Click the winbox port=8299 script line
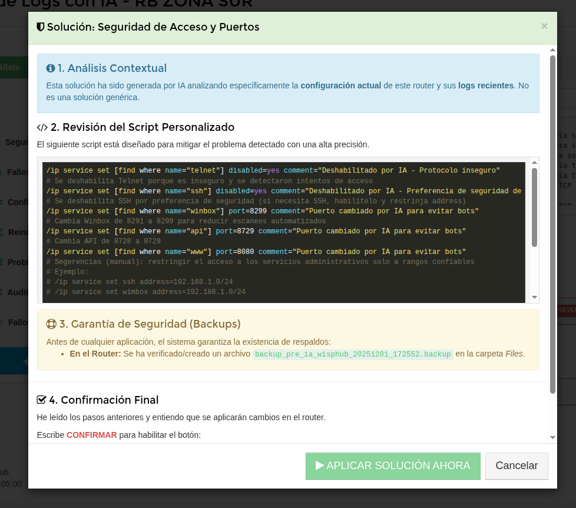576x508 pixels. point(262,211)
